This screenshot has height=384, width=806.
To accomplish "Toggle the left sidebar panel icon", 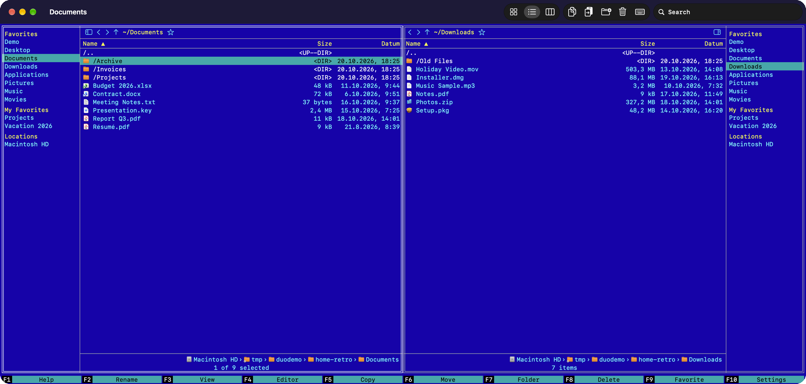I will (89, 32).
